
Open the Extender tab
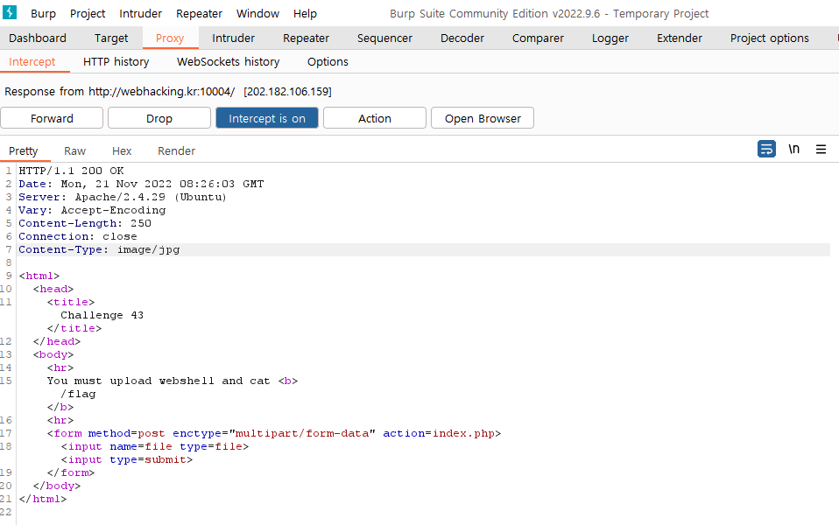click(x=680, y=38)
